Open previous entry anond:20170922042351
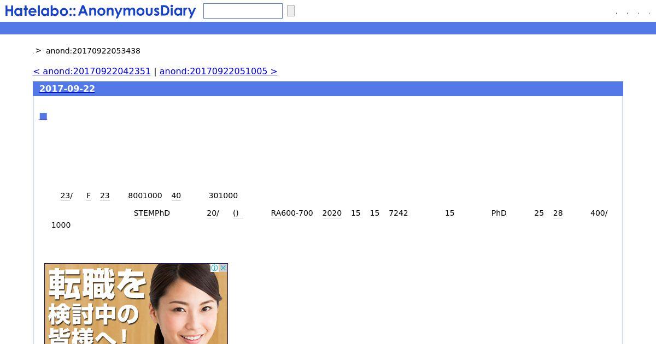Screen dimensions: 656x344 (92, 72)
